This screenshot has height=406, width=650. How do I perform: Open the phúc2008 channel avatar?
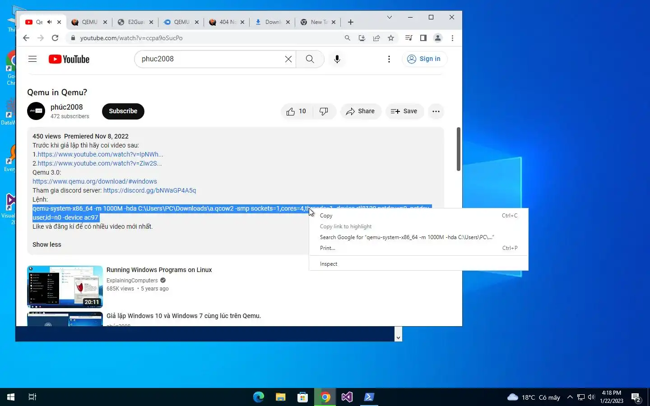tap(36, 111)
